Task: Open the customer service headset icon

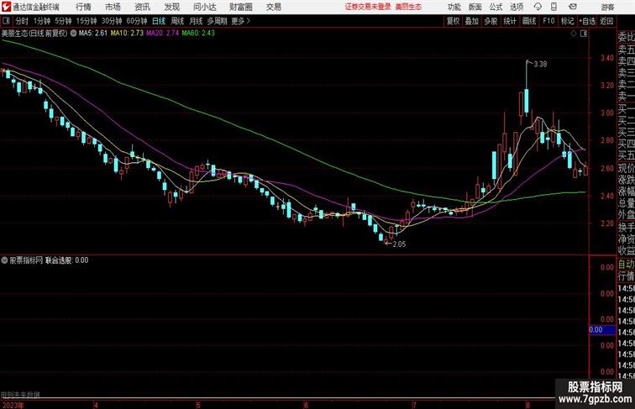Action: click(x=538, y=7)
